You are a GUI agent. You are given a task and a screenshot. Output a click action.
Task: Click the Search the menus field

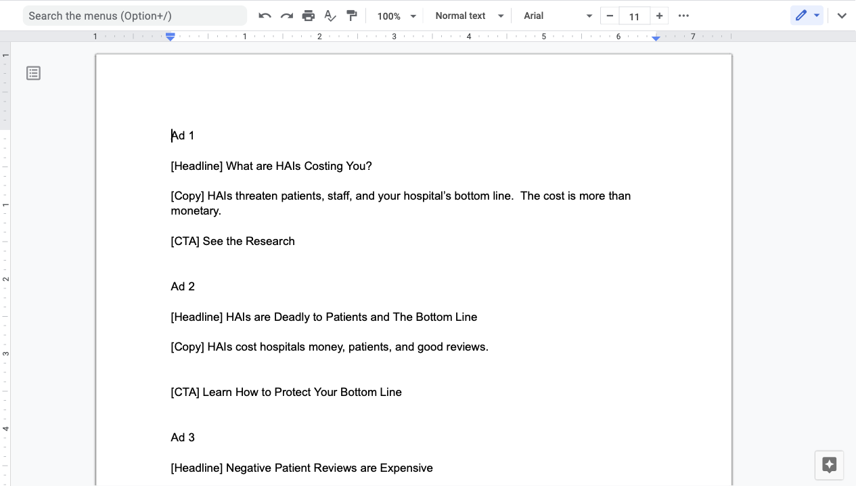point(135,16)
